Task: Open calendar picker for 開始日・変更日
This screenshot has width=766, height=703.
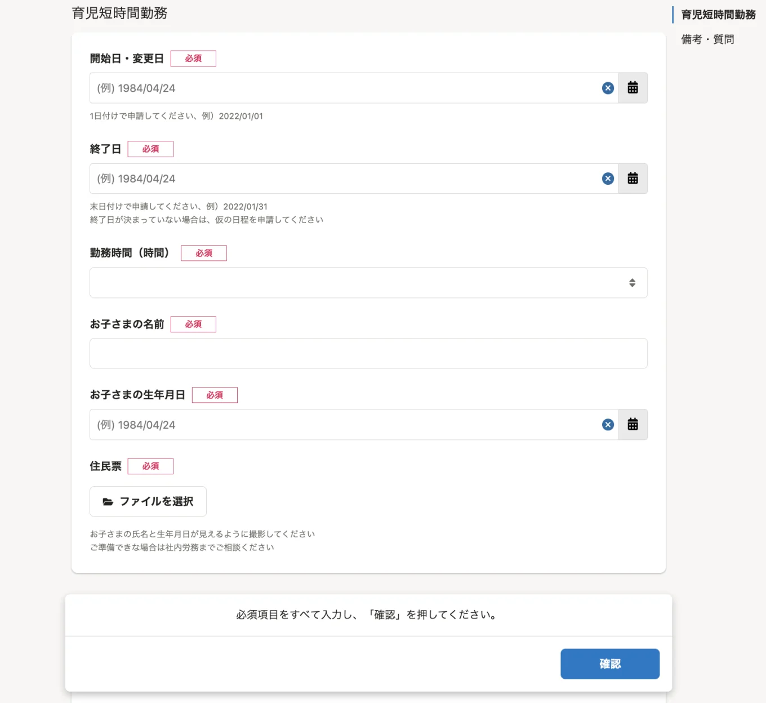Action: pyautogui.click(x=633, y=88)
